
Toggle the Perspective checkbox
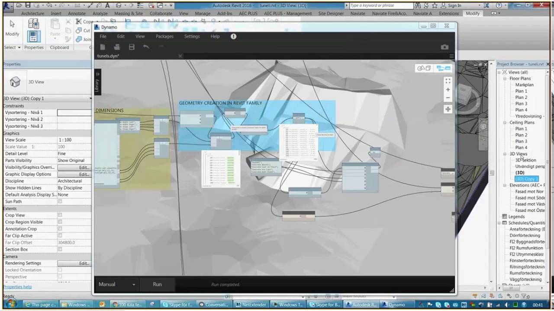pos(60,277)
